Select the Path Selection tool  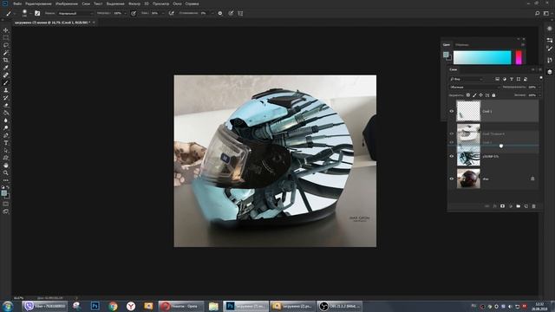pos(6,150)
